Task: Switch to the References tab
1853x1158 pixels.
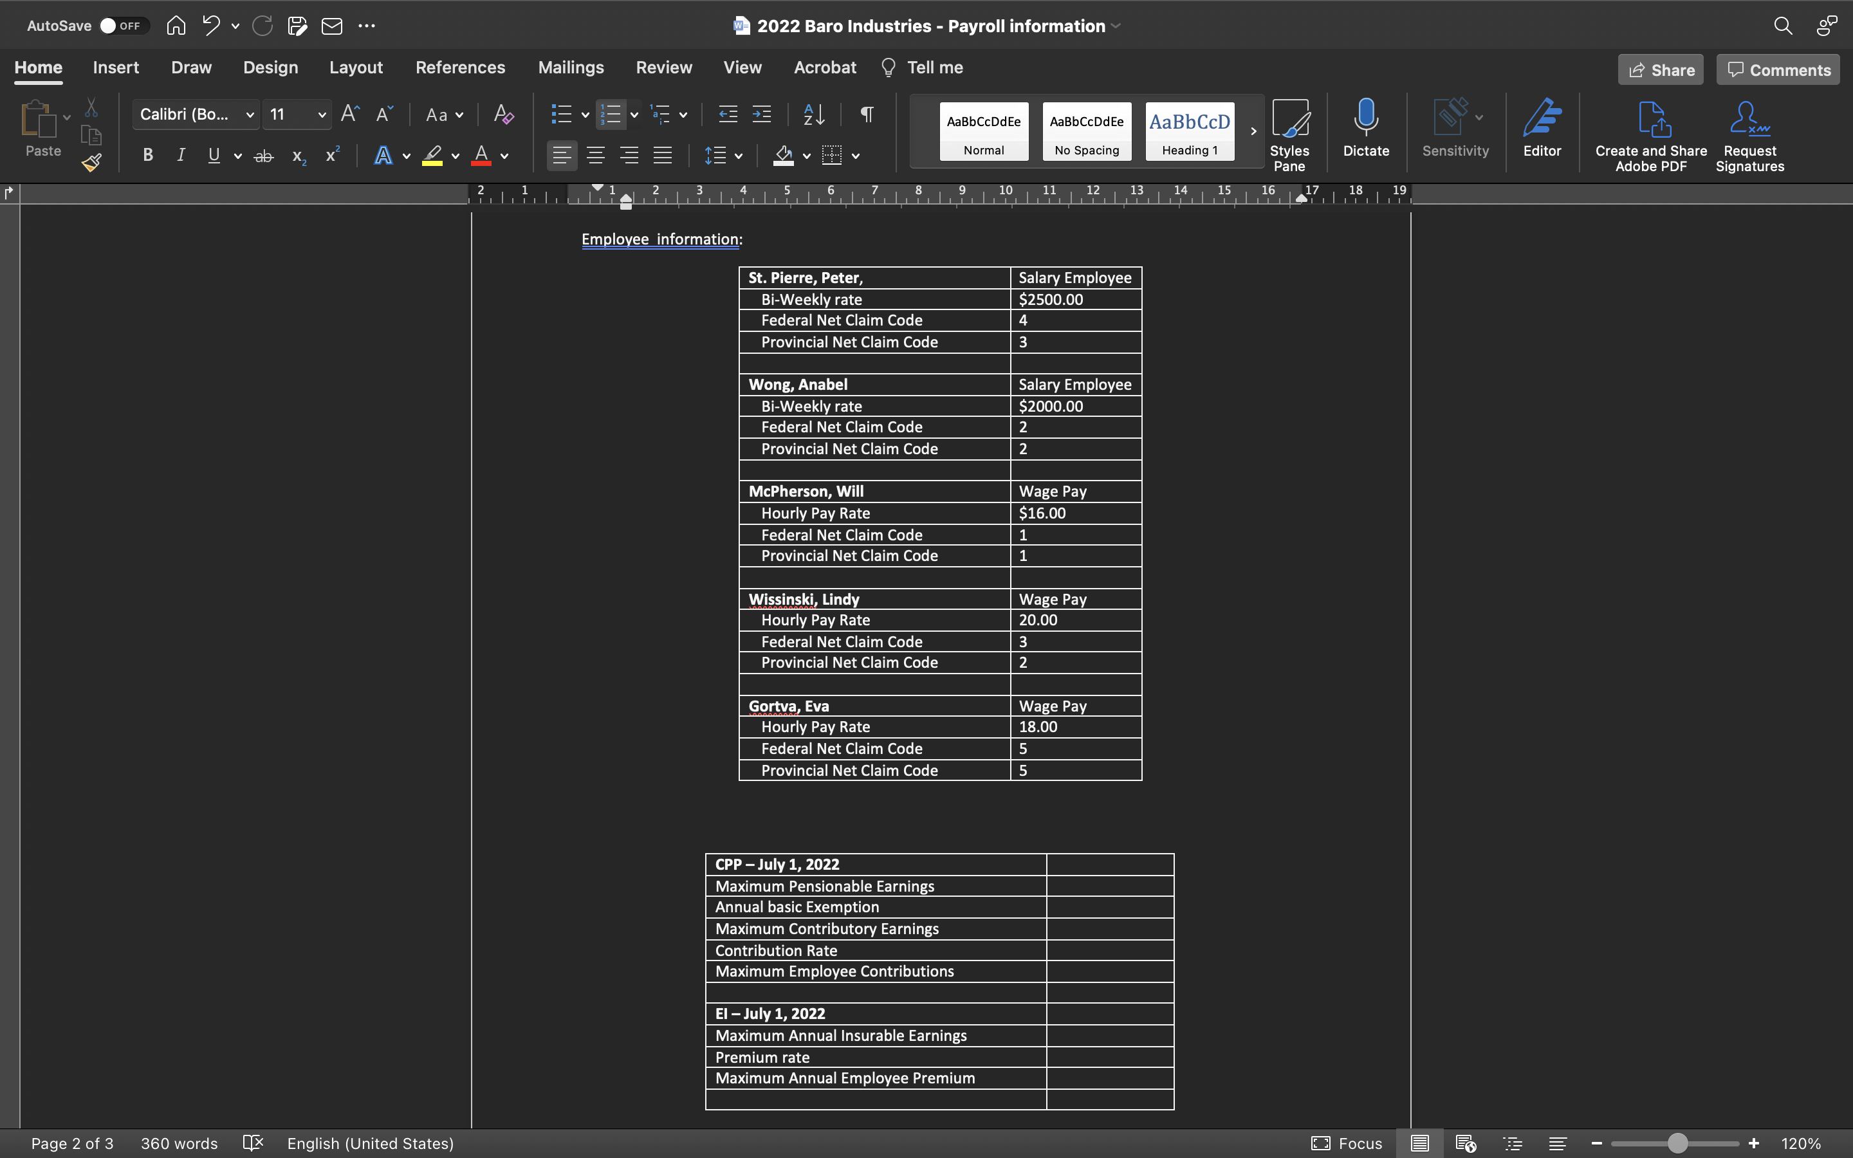Action: coord(460,68)
